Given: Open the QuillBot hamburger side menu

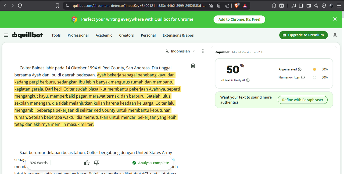Looking at the screenshot, I should 6,35.
